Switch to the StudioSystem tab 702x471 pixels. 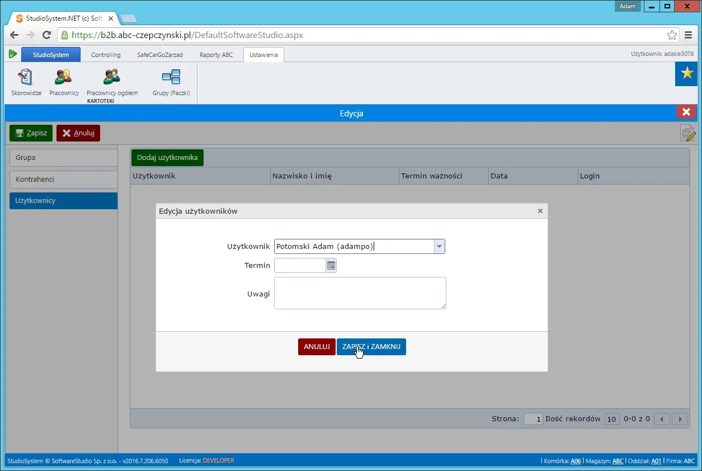coord(51,55)
